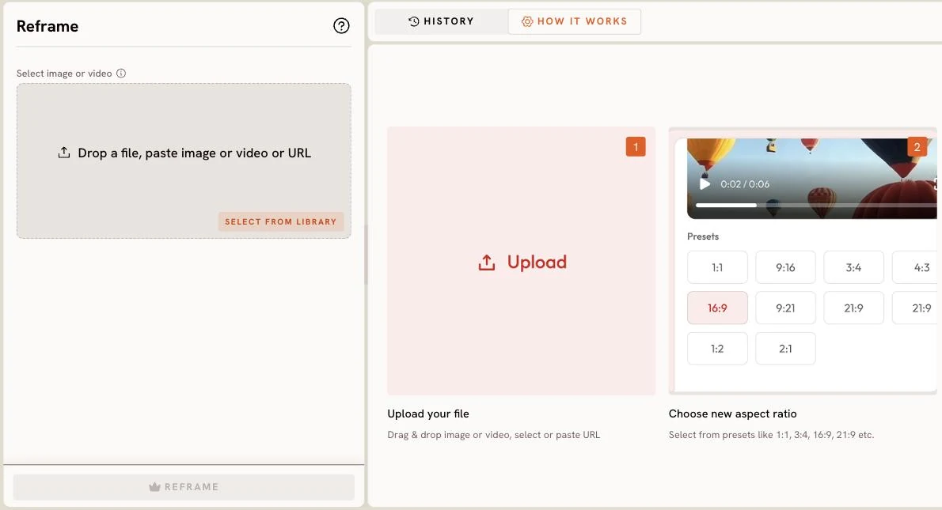Click the crown icon on Reframe button
942x510 pixels.
pos(154,486)
